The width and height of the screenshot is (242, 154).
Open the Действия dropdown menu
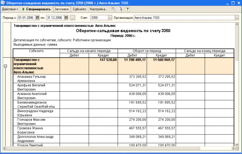point(10,9)
